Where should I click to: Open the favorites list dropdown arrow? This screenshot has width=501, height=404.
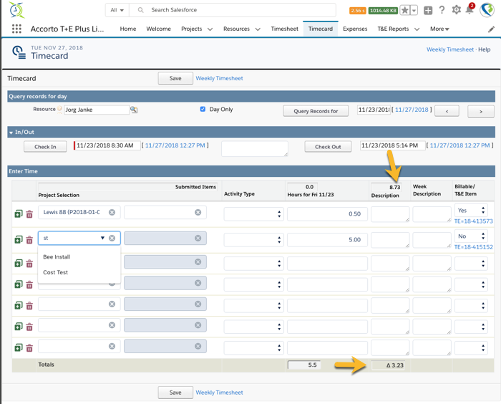(x=414, y=10)
